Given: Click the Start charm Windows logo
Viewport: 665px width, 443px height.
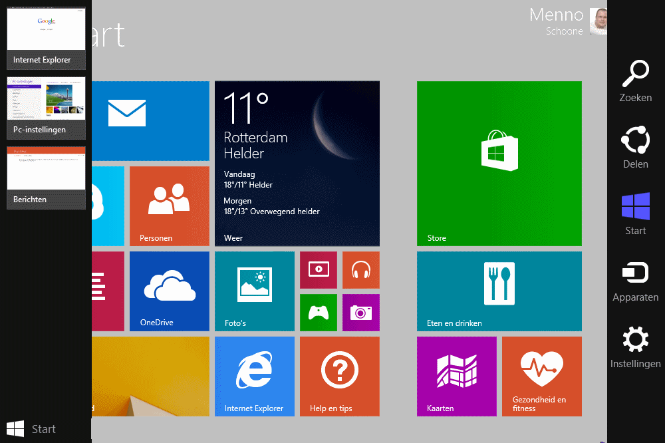Looking at the screenshot, I should (635, 207).
